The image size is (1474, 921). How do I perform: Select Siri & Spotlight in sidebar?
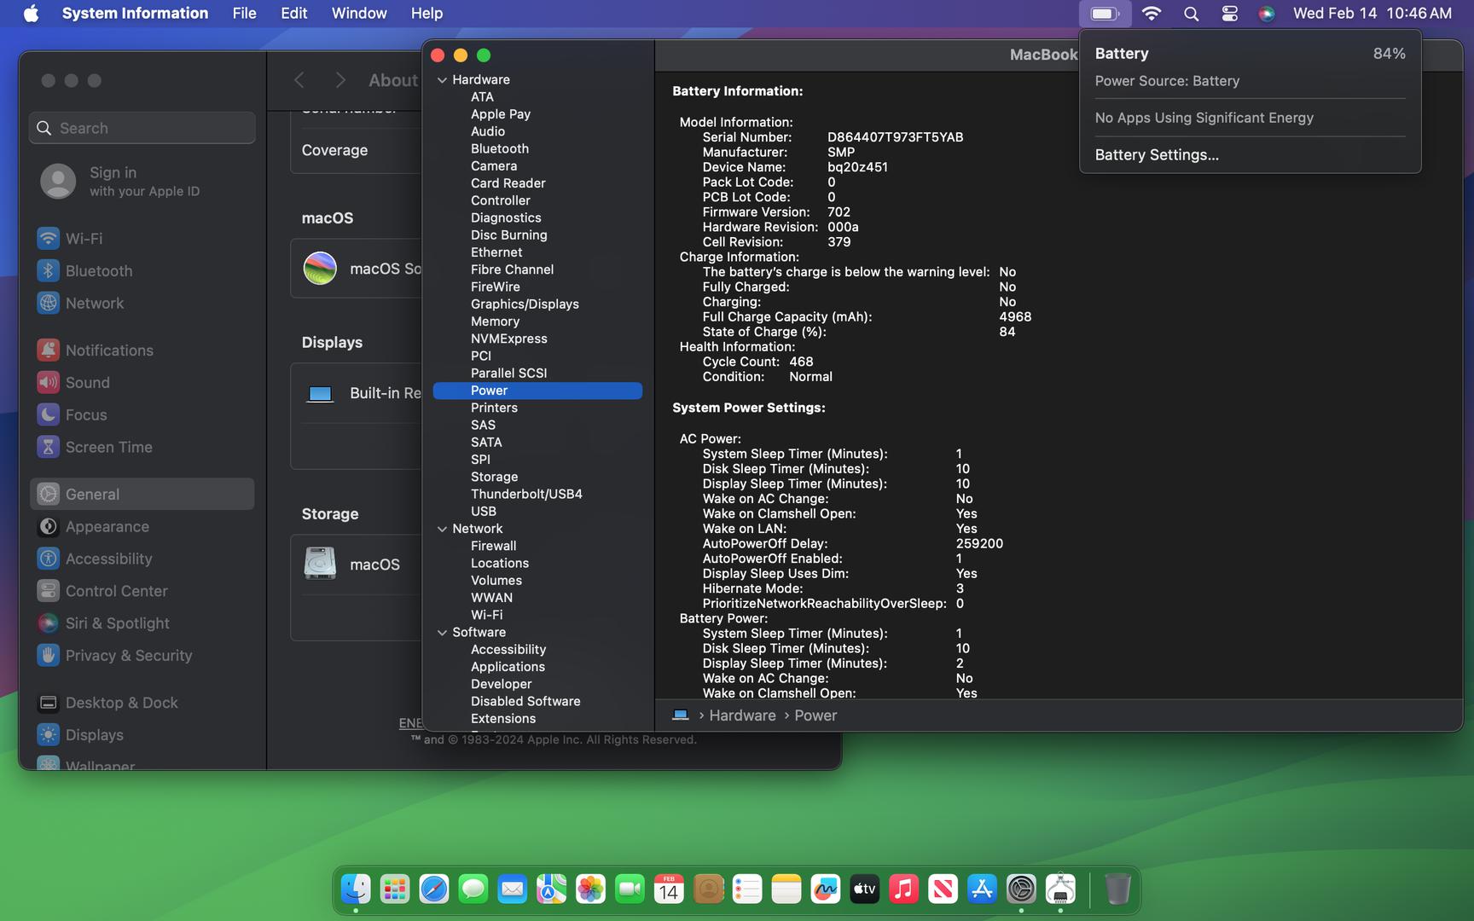tap(142, 623)
